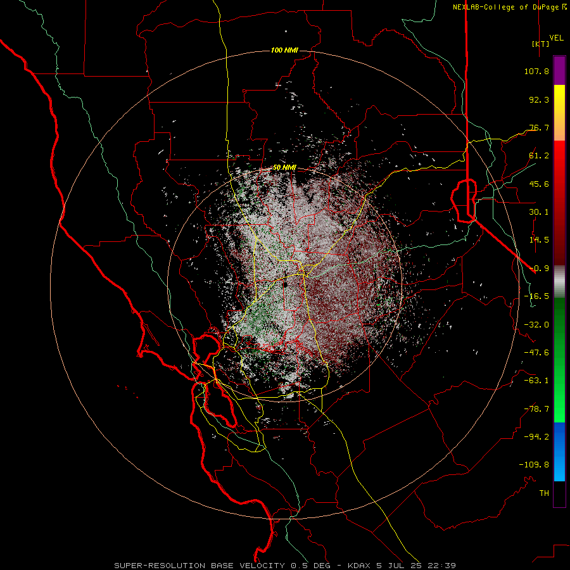The image size is (570, 570).
Task: Click the 50 NMI range ring label
Action: pos(284,168)
